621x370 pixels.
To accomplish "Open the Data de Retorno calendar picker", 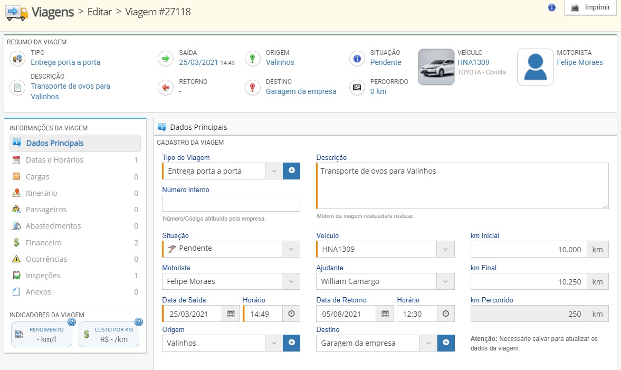I will coord(385,314).
